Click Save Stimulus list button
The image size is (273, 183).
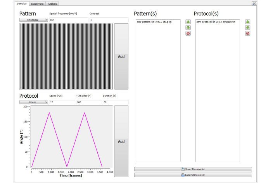pyautogui.click(x=193, y=169)
